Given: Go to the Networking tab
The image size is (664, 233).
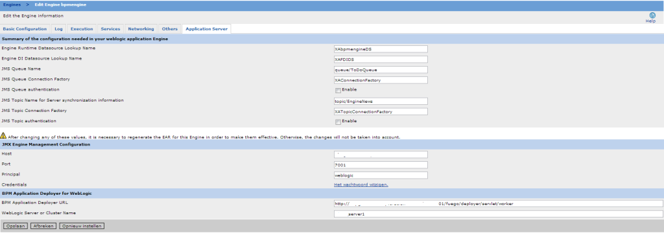Looking at the screenshot, I should [x=141, y=29].
